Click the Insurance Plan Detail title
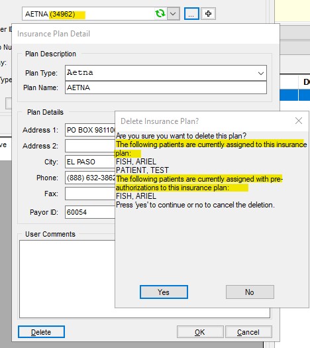 [54, 34]
